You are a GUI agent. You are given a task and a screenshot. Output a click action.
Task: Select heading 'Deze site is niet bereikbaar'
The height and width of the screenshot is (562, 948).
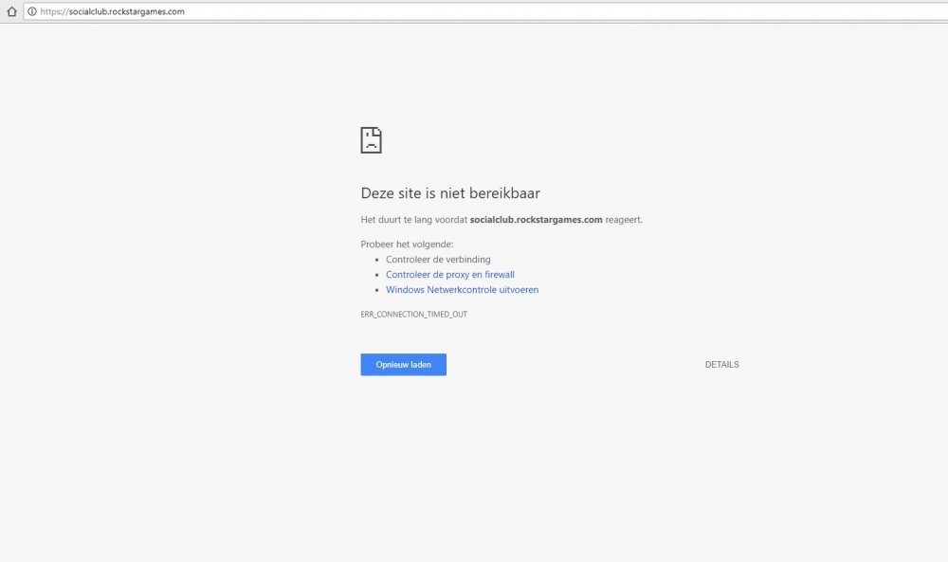pos(450,192)
